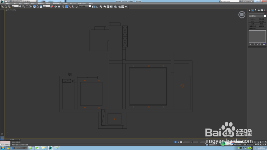
Task: Click the 编辑样条线 modifier button
Action: point(253,26)
